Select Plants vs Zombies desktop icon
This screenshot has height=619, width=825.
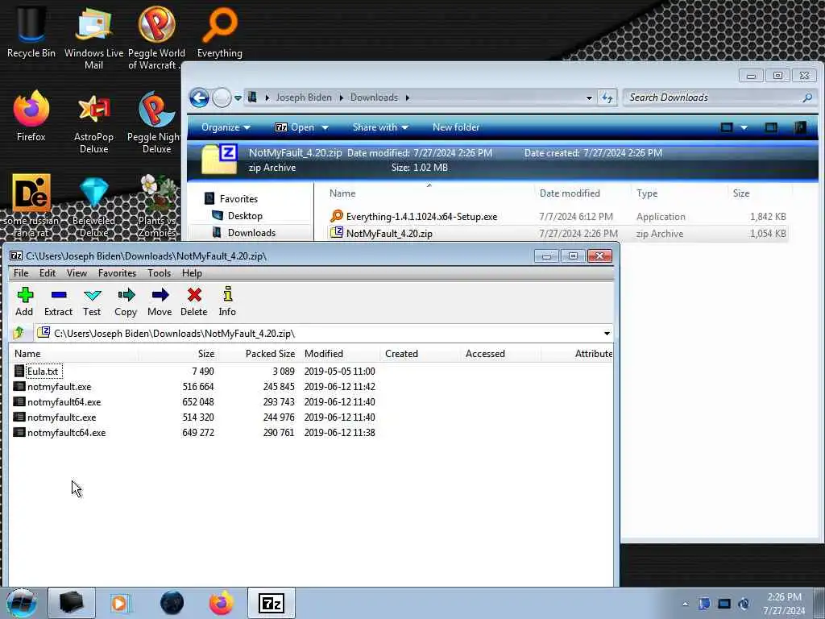click(x=157, y=207)
